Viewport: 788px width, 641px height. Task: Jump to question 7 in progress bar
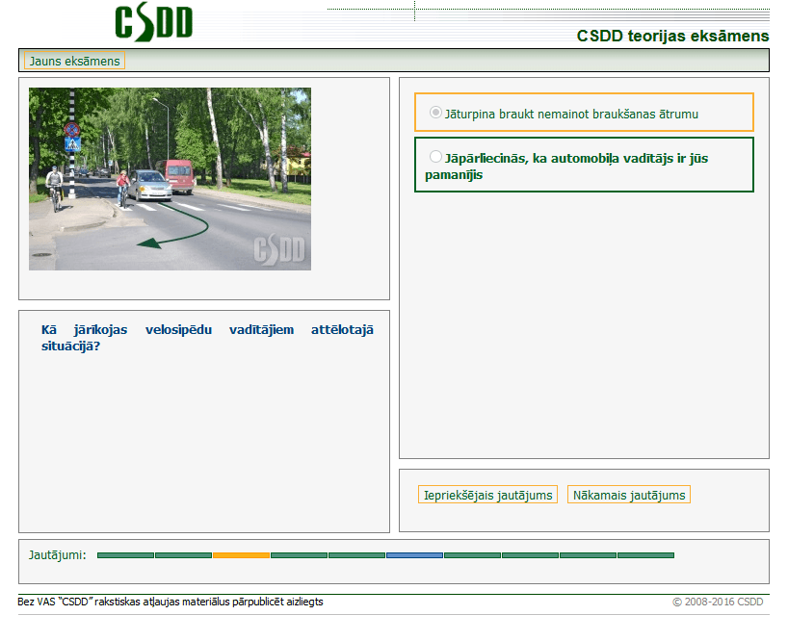point(472,555)
